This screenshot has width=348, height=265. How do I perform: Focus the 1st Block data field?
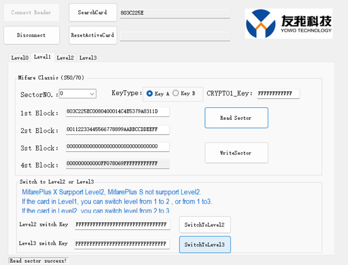point(117,111)
